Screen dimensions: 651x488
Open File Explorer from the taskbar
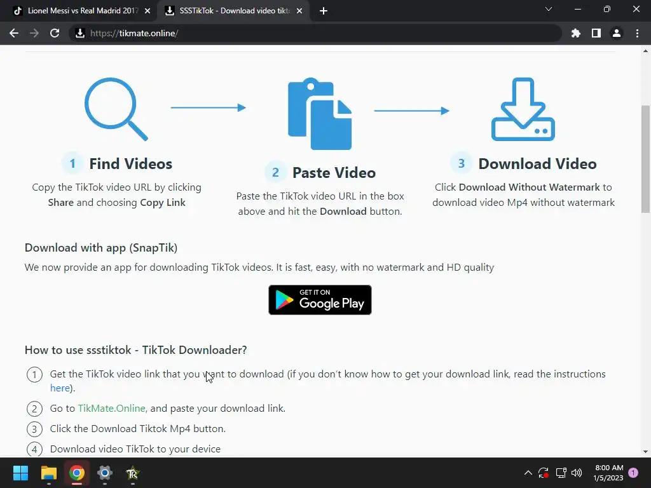[48, 473]
